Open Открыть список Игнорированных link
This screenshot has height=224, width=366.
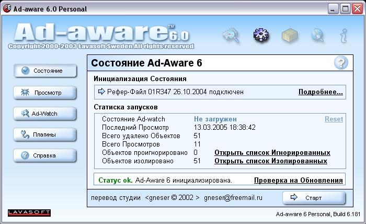pos(272,152)
